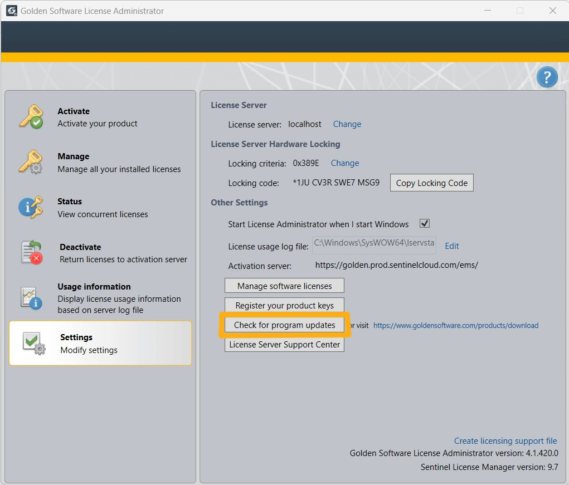Click Create licensing support file
569x485 pixels.
(x=505, y=440)
